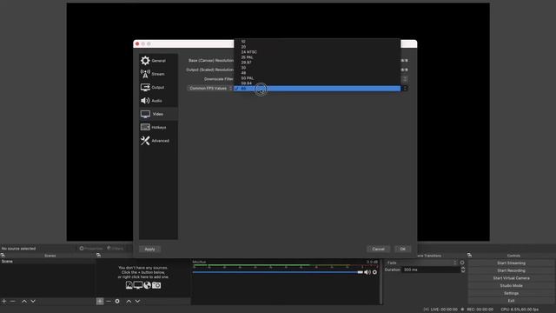Viewport: 556px width, 313px height.
Task: Click the "LIVE: 00:00:00" status text
Action: pos(444,310)
